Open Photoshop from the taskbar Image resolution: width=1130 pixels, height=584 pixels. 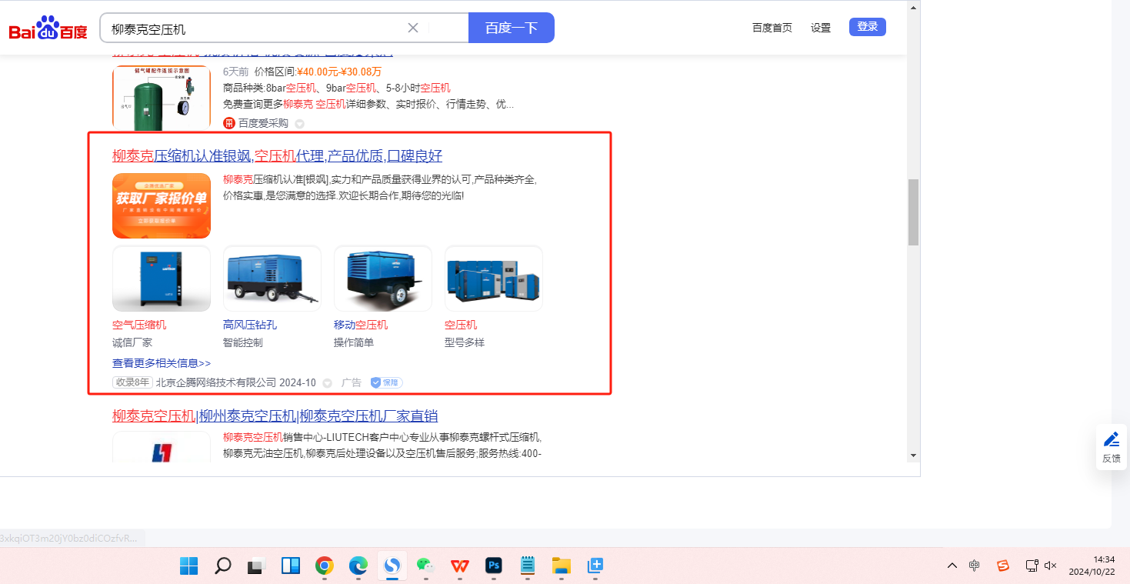coord(494,566)
